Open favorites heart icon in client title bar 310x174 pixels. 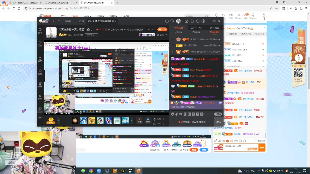coord(172,21)
